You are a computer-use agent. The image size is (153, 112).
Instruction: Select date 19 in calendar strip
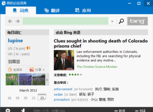coord(17,98)
